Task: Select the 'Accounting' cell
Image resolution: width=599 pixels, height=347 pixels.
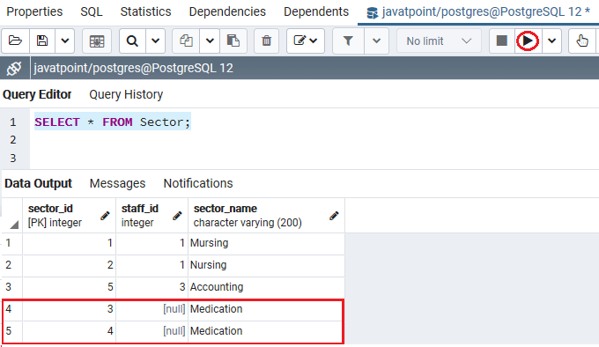Action: (266, 287)
